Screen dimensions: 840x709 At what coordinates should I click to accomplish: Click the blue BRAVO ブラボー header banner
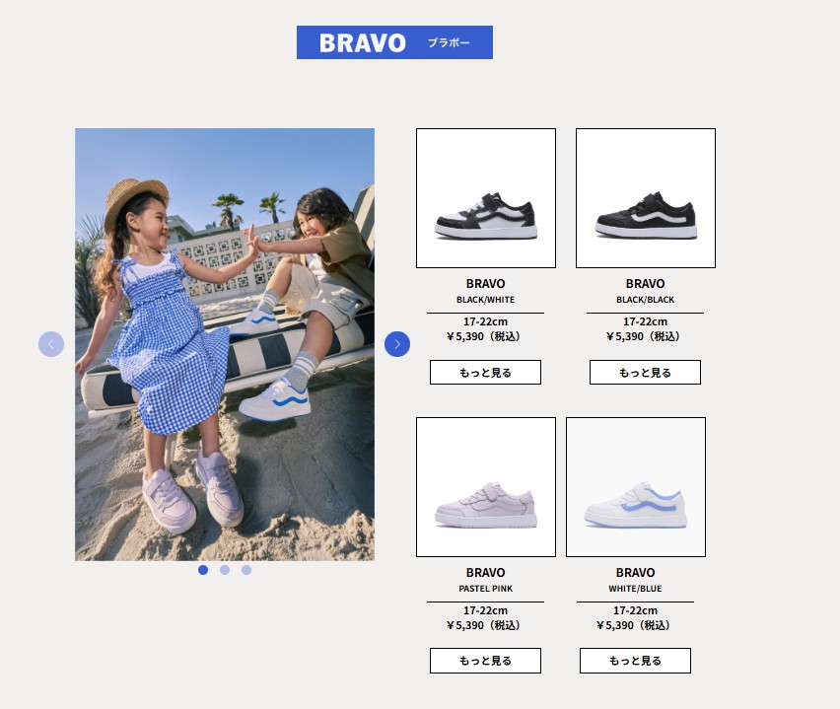[x=394, y=42]
